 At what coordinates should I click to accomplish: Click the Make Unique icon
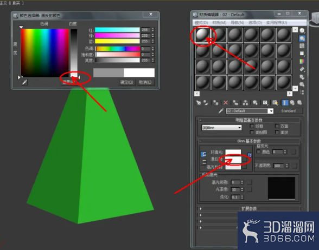245,103
